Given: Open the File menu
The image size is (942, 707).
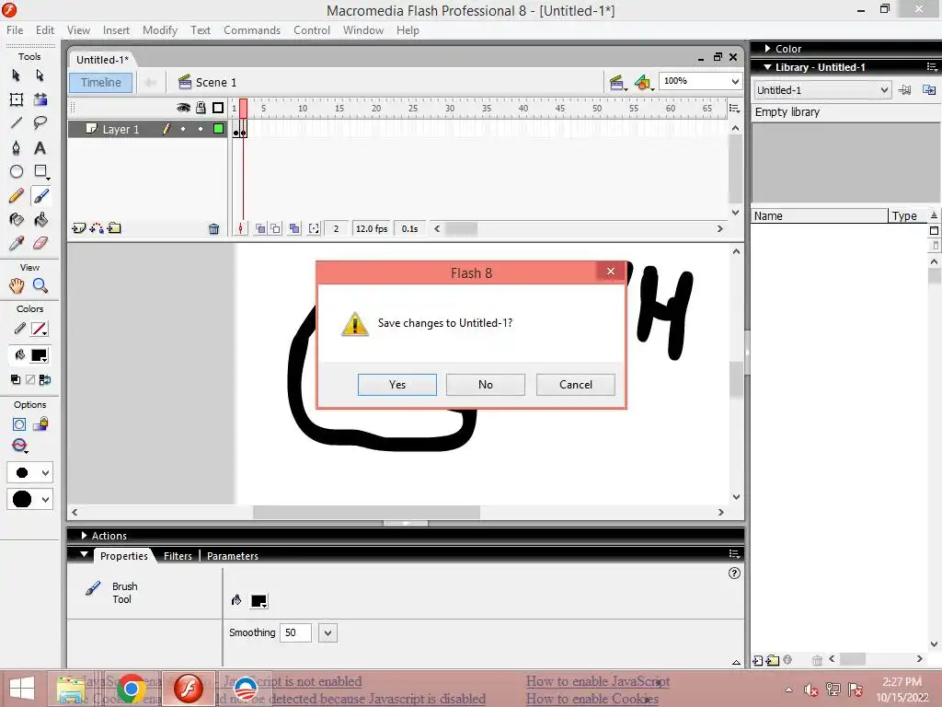Looking at the screenshot, I should (15, 30).
